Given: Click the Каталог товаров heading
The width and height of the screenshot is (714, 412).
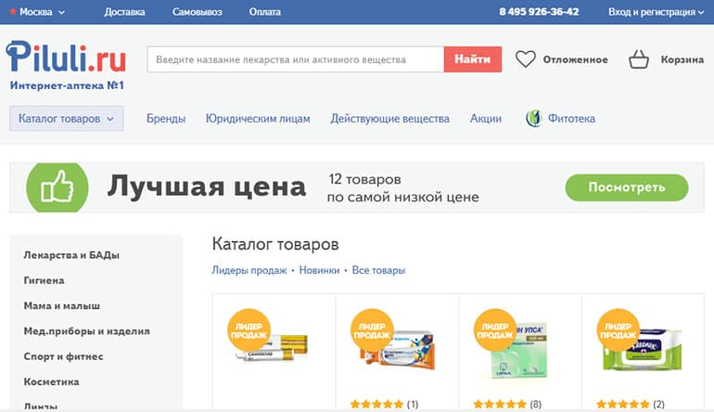Looking at the screenshot, I should pos(275,244).
